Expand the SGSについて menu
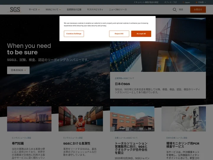The width and height of the screenshot is (213, 160). [53, 9]
